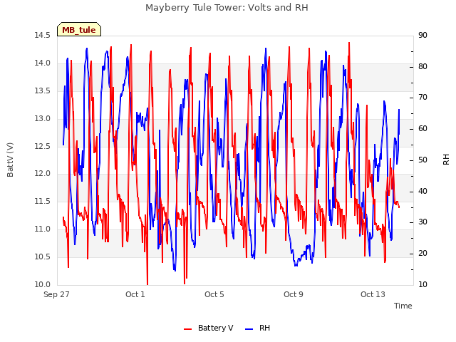The width and height of the screenshot is (456, 342).
Task: Click the Oct 13 date tick
Action: point(373,294)
